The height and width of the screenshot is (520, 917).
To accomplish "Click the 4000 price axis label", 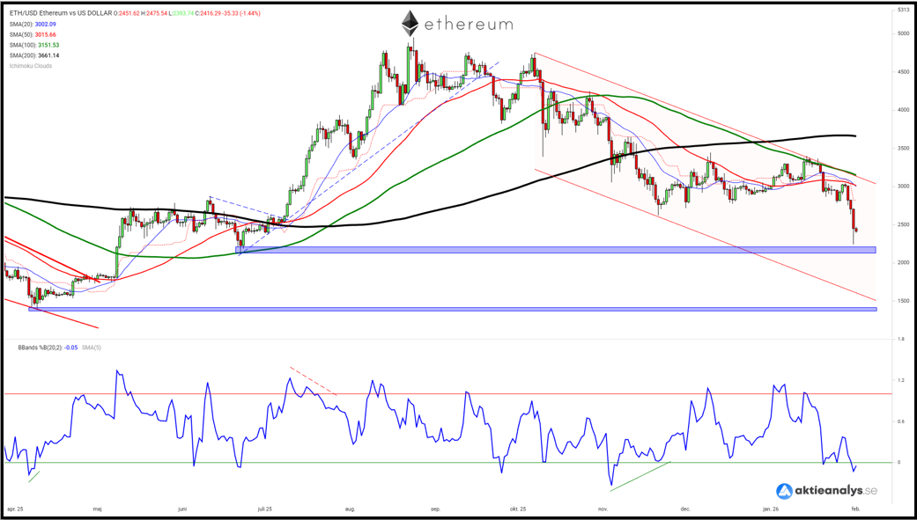I will [903, 110].
